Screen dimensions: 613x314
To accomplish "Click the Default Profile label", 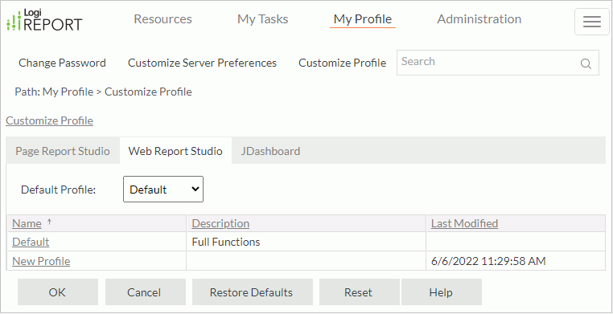I will pos(59,190).
